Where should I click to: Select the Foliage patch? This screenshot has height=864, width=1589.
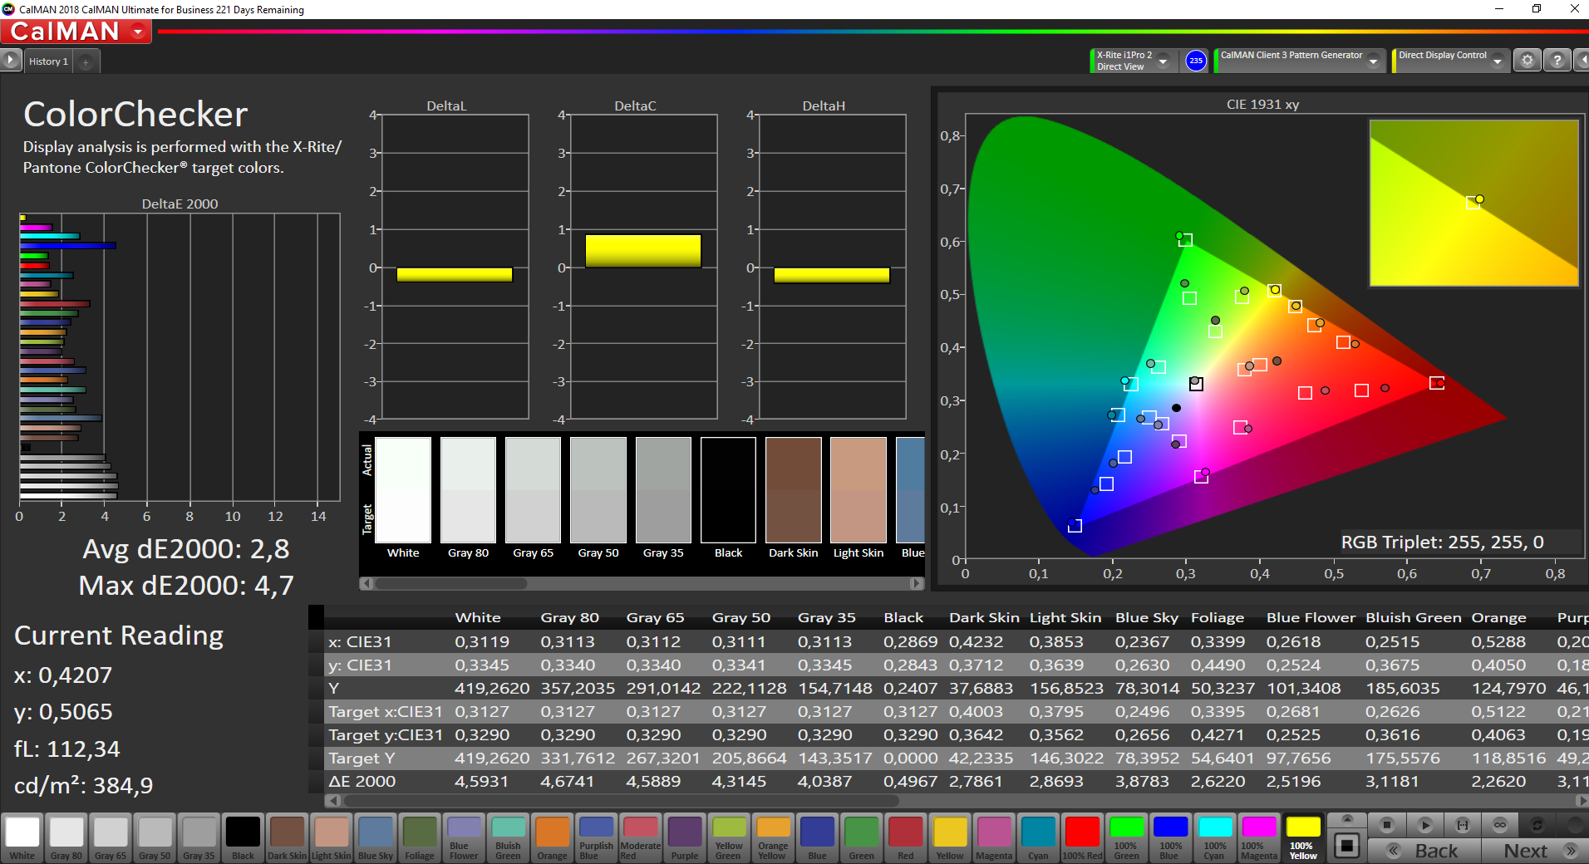(420, 837)
